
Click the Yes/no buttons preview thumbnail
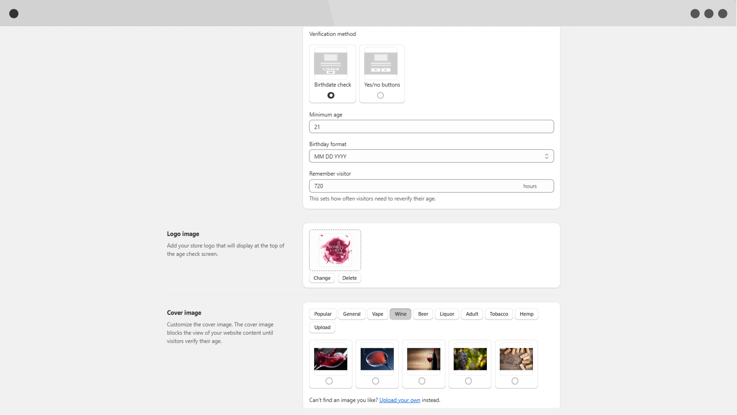tap(381, 64)
